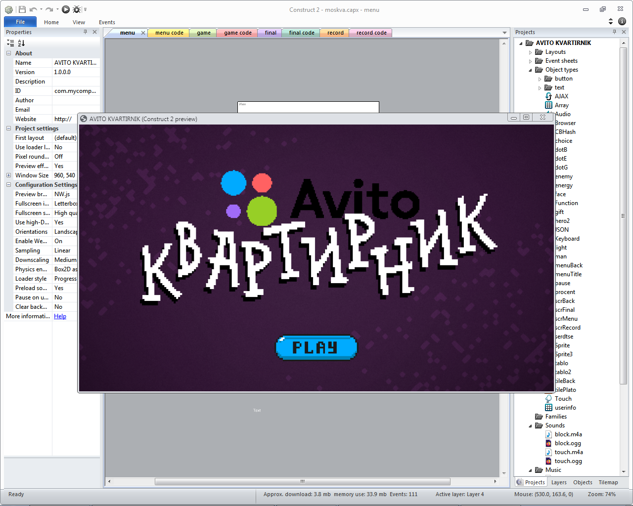Save the project with the floppy icon
633x506 pixels.
click(x=22, y=9)
